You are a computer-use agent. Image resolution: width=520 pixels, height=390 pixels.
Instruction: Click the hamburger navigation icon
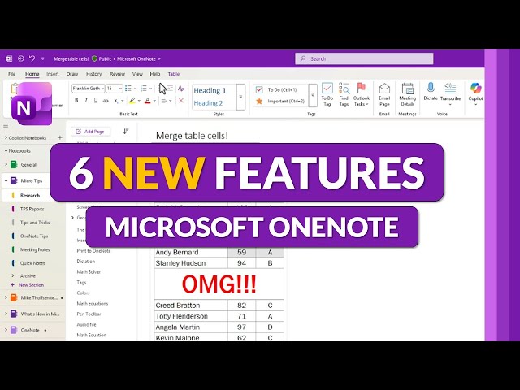[6, 125]
